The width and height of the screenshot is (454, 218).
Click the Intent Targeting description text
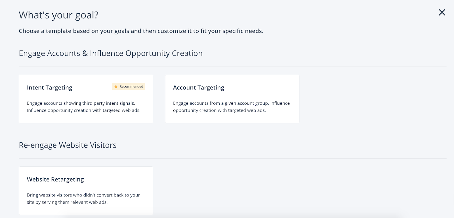pyautogui.click(x=84, y=107)
